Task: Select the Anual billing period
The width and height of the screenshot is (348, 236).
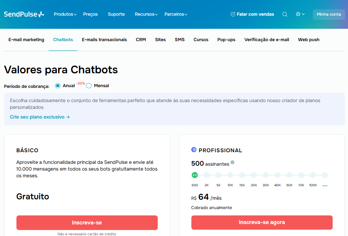Action: click(x=58, y=86)
